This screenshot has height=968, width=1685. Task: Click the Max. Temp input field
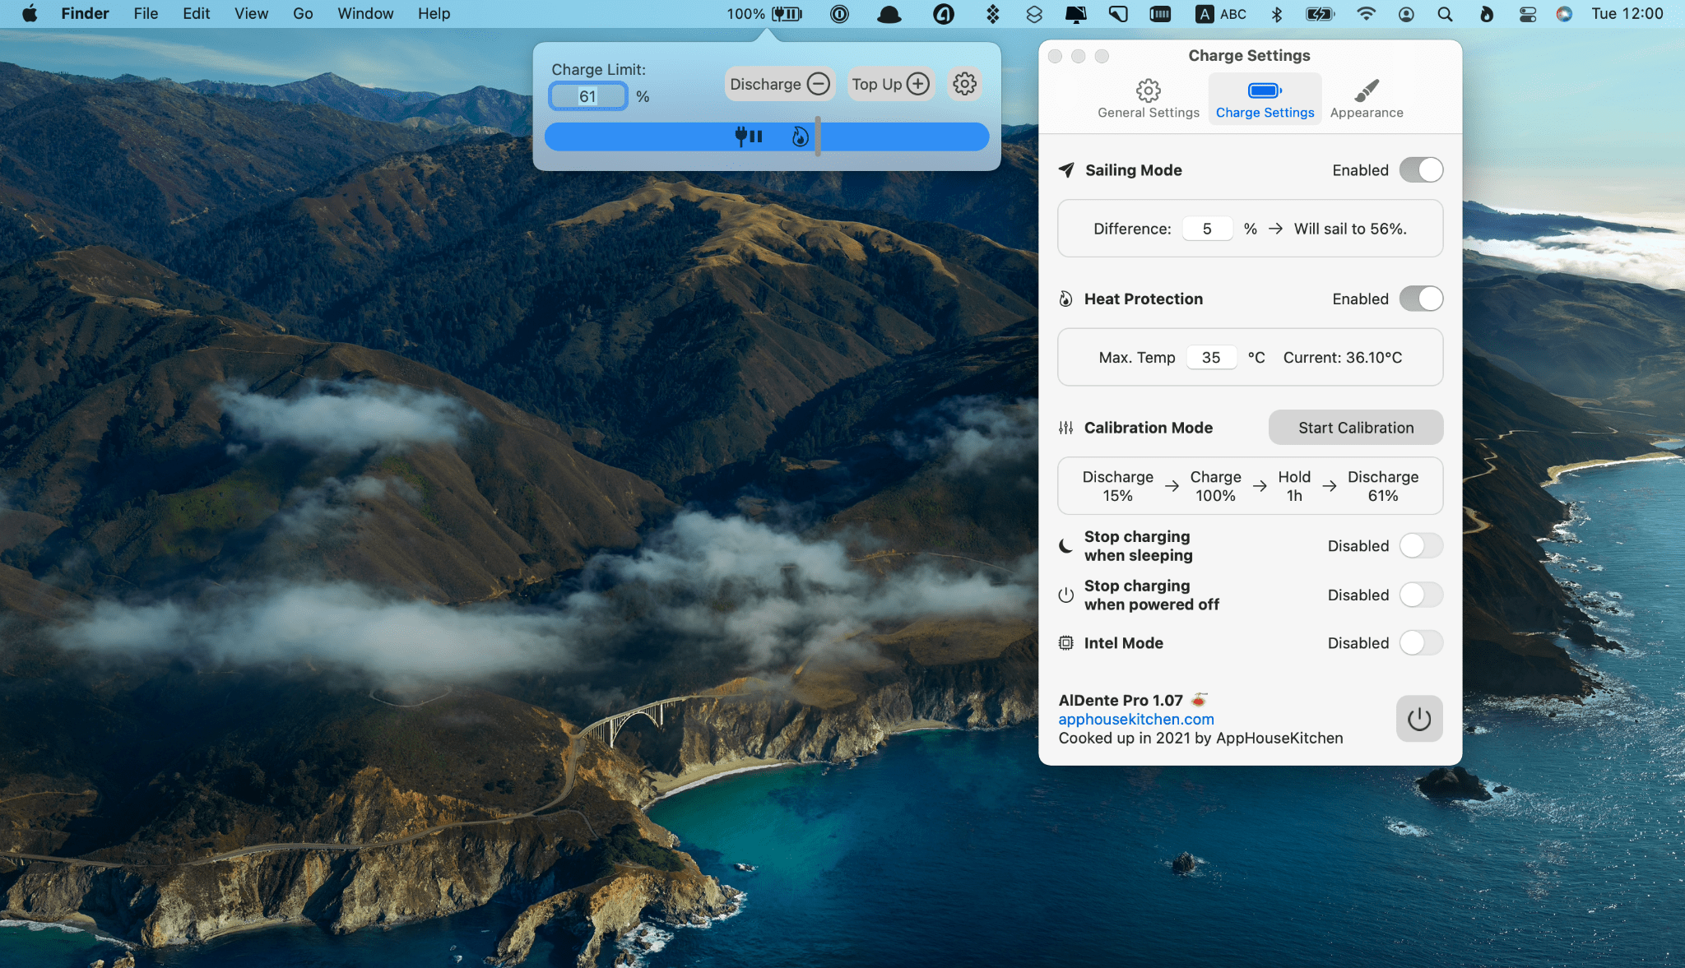point(1210,358)
